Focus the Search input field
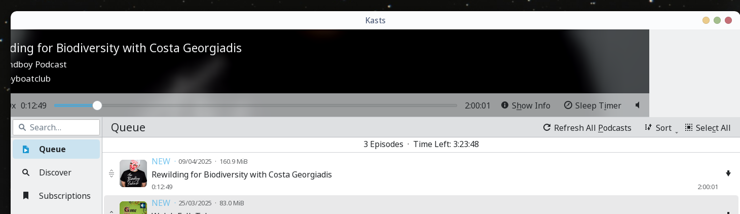 point(56,127)
